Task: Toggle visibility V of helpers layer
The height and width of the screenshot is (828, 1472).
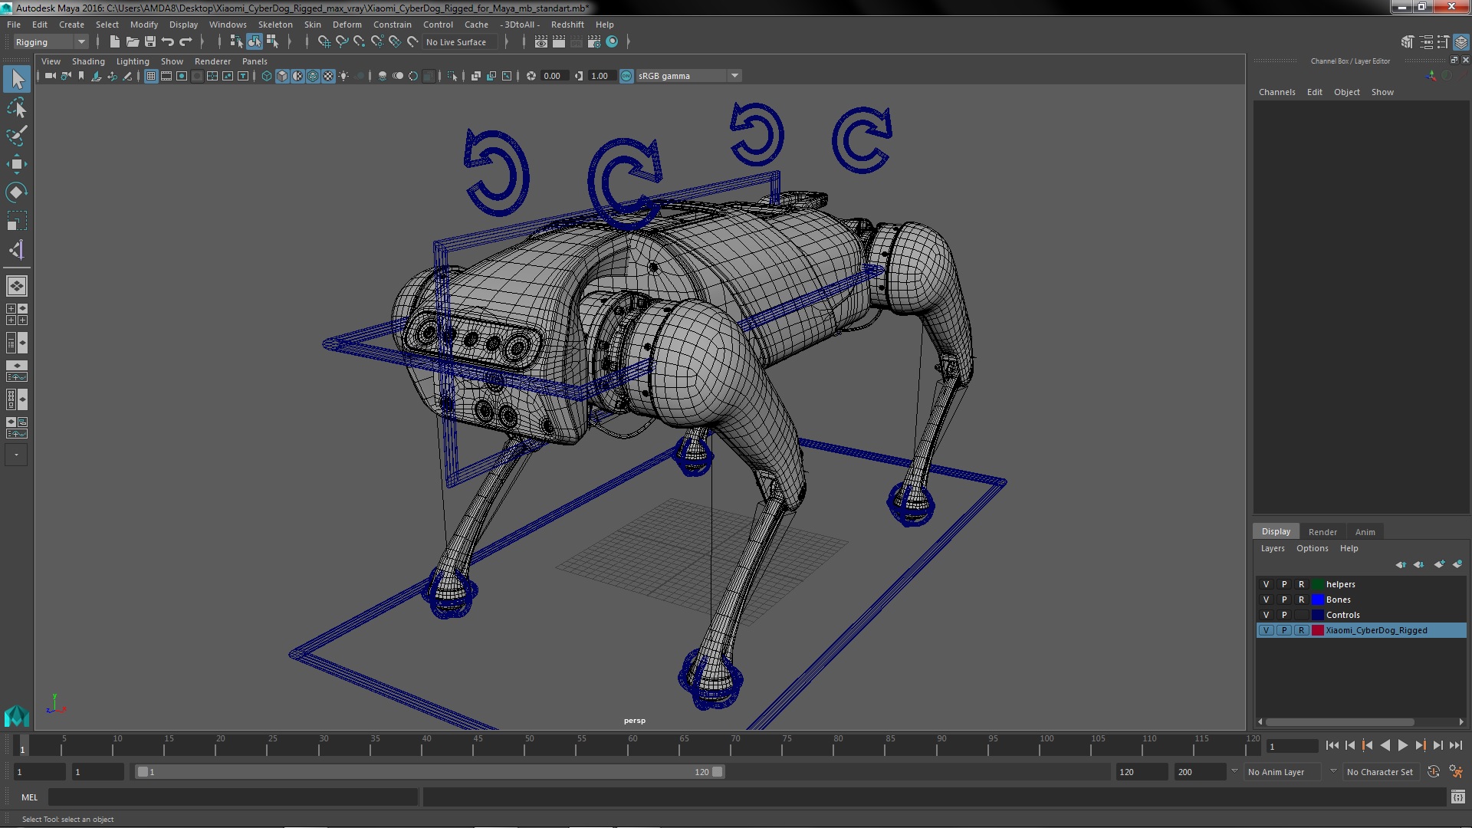Action: point(1266,584)
